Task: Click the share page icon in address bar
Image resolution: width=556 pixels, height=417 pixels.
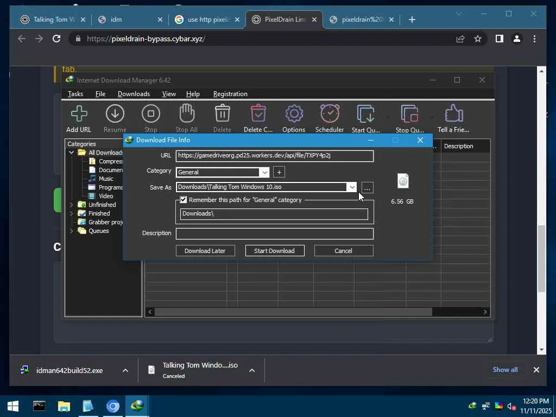Action: (460, 39)
